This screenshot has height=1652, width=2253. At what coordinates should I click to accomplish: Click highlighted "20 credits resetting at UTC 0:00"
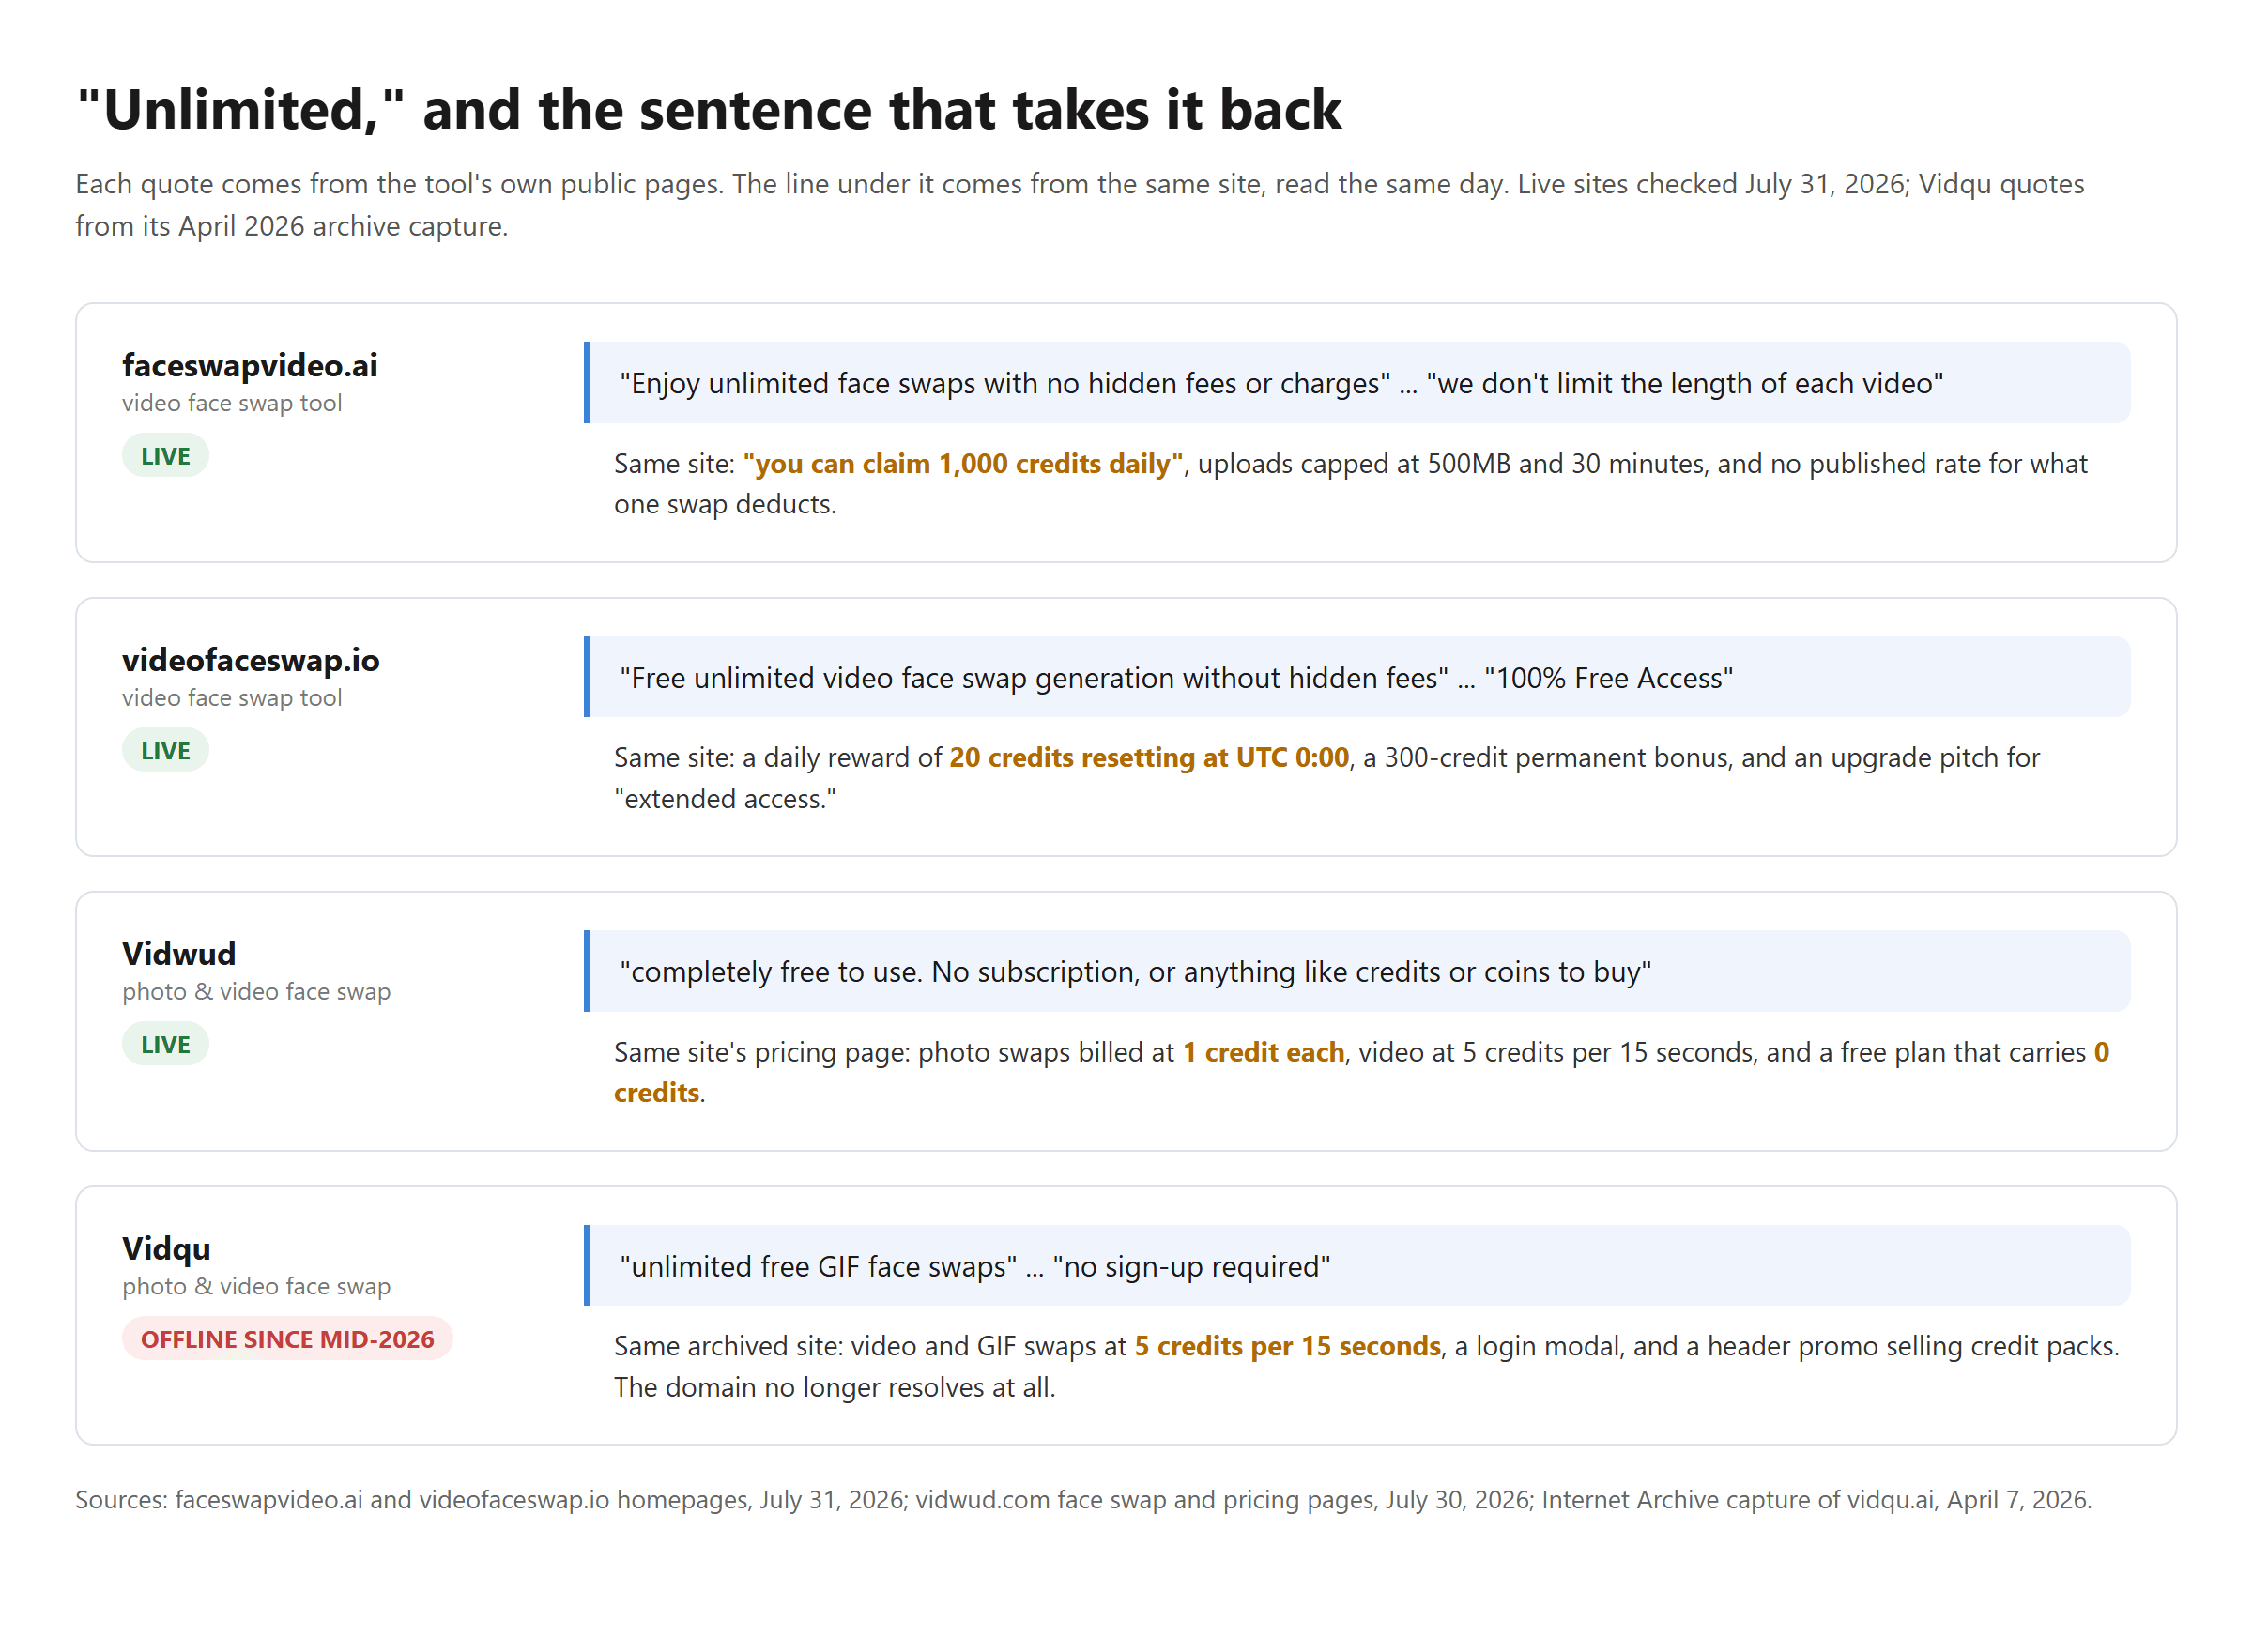pos(1149,758)
